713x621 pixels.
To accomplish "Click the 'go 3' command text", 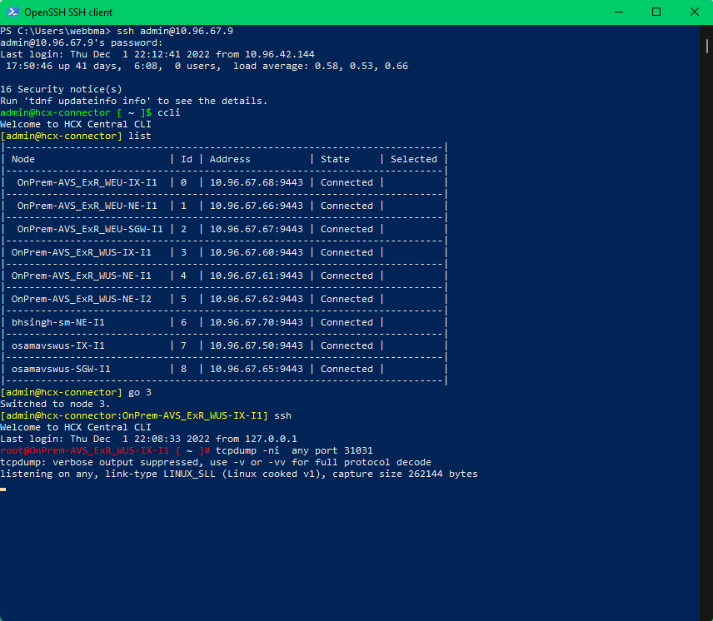I will pyautogui.click(x=140, y=392).
